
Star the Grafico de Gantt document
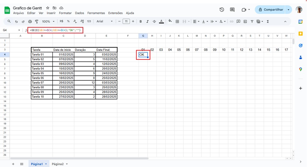(47, 8)
